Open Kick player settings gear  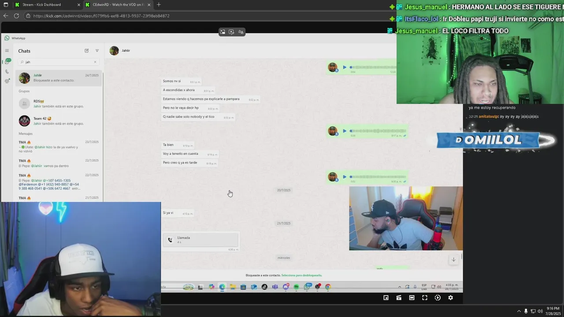(450, 298)
